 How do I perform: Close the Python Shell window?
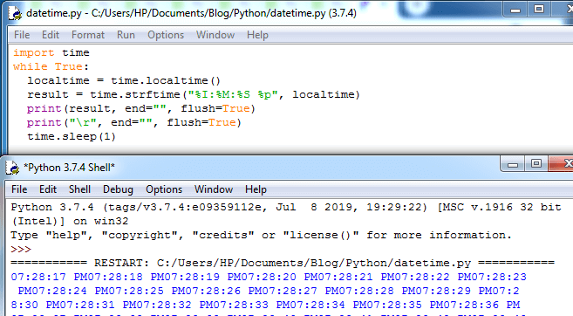point(562,164)
